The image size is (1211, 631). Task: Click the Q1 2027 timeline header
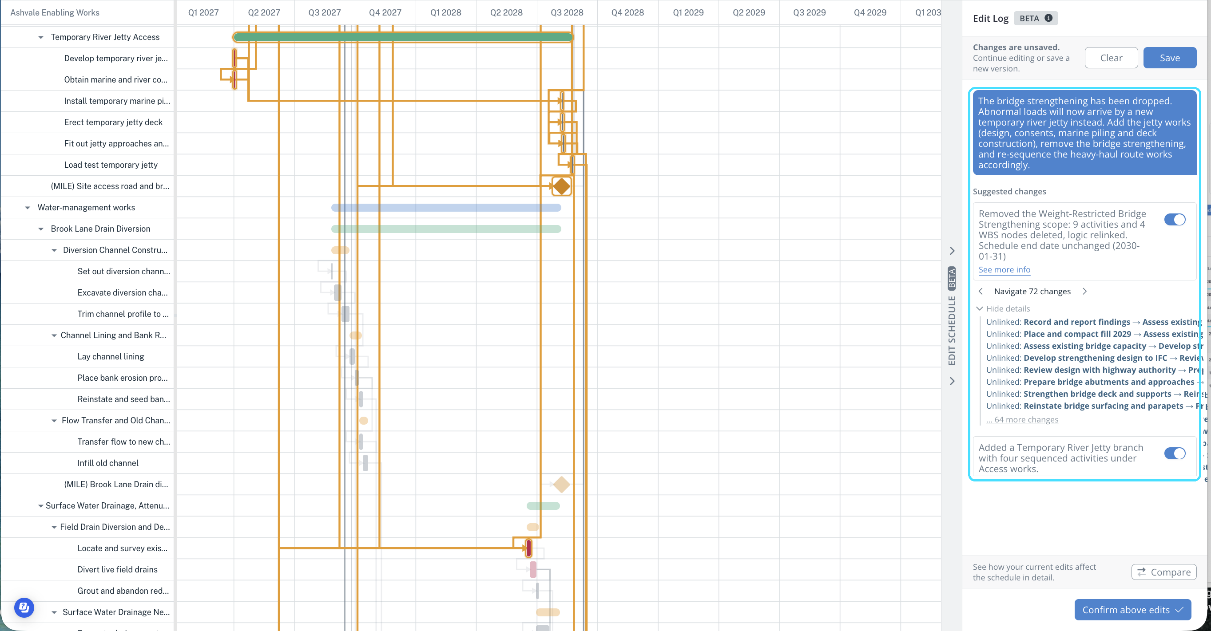click(203, 13)
